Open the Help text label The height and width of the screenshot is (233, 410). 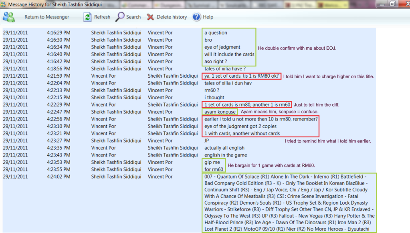pyautogui.click(x=208, y=17)
